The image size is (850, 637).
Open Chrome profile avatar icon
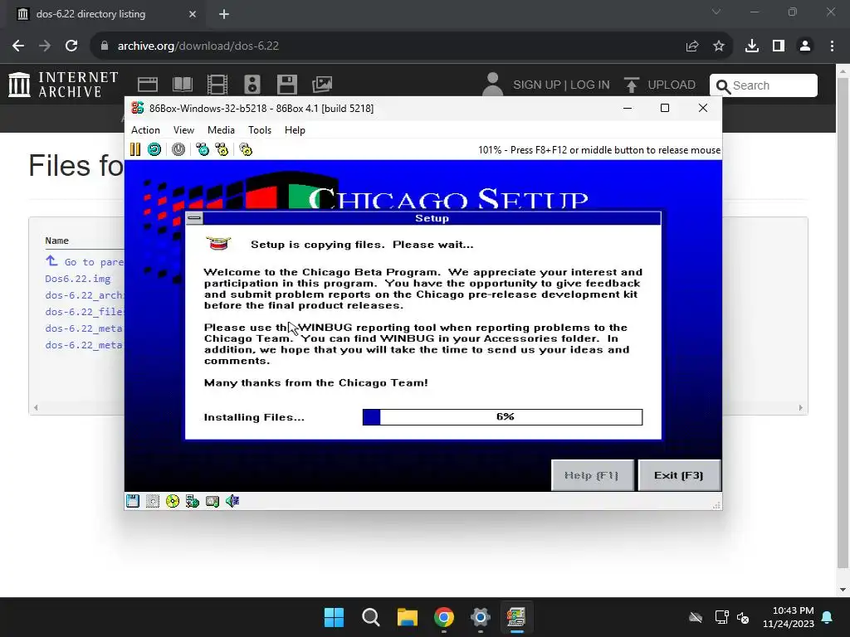coord(805,46)
